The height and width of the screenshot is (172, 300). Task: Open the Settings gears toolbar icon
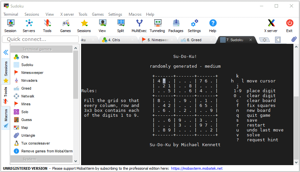[x=194, y=26]
